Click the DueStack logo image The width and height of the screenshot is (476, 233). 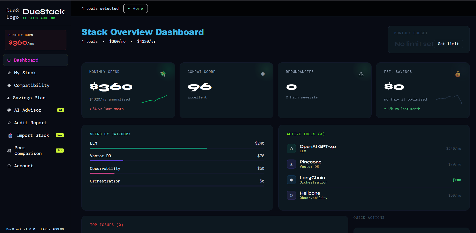tap(13, 14)
